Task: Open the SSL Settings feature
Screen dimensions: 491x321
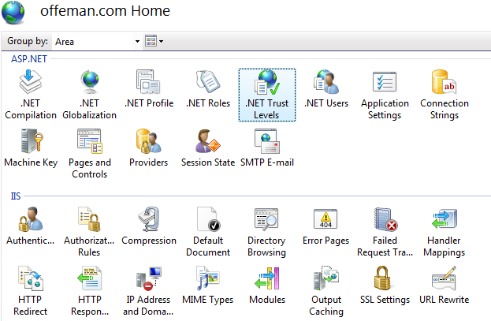Action: (385, 286)
